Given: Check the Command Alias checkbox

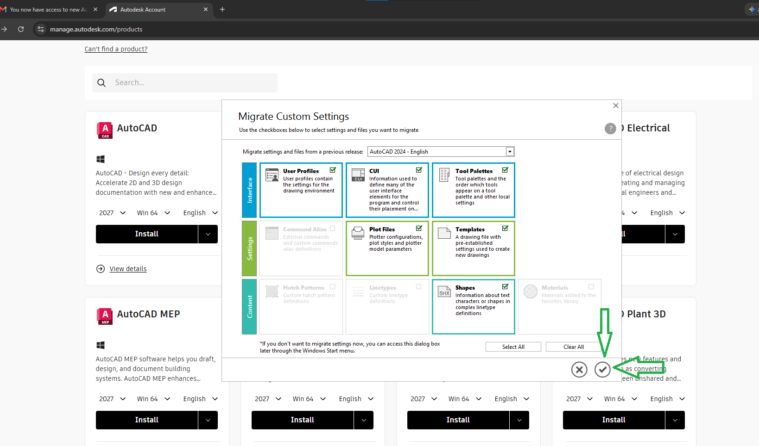Looking at the screenshot, I should coord(333,229).
